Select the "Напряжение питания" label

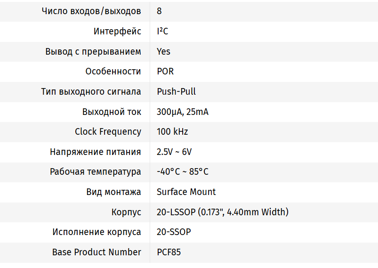[x=95, y=152]
